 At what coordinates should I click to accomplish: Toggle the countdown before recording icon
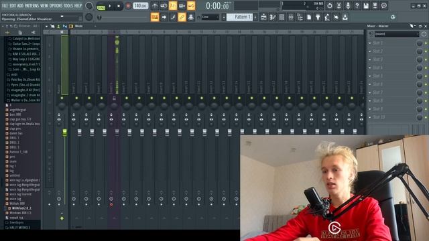[x=173, y=6]
